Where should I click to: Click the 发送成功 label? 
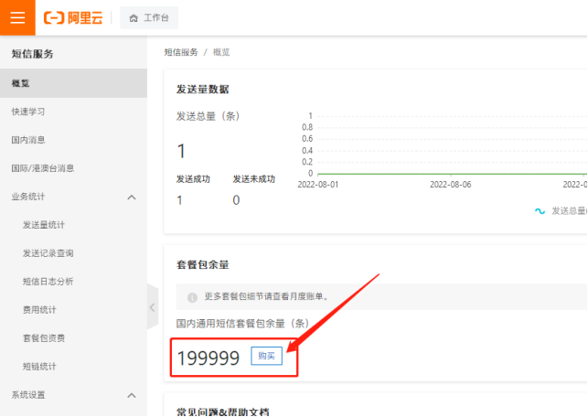(193, 179)
